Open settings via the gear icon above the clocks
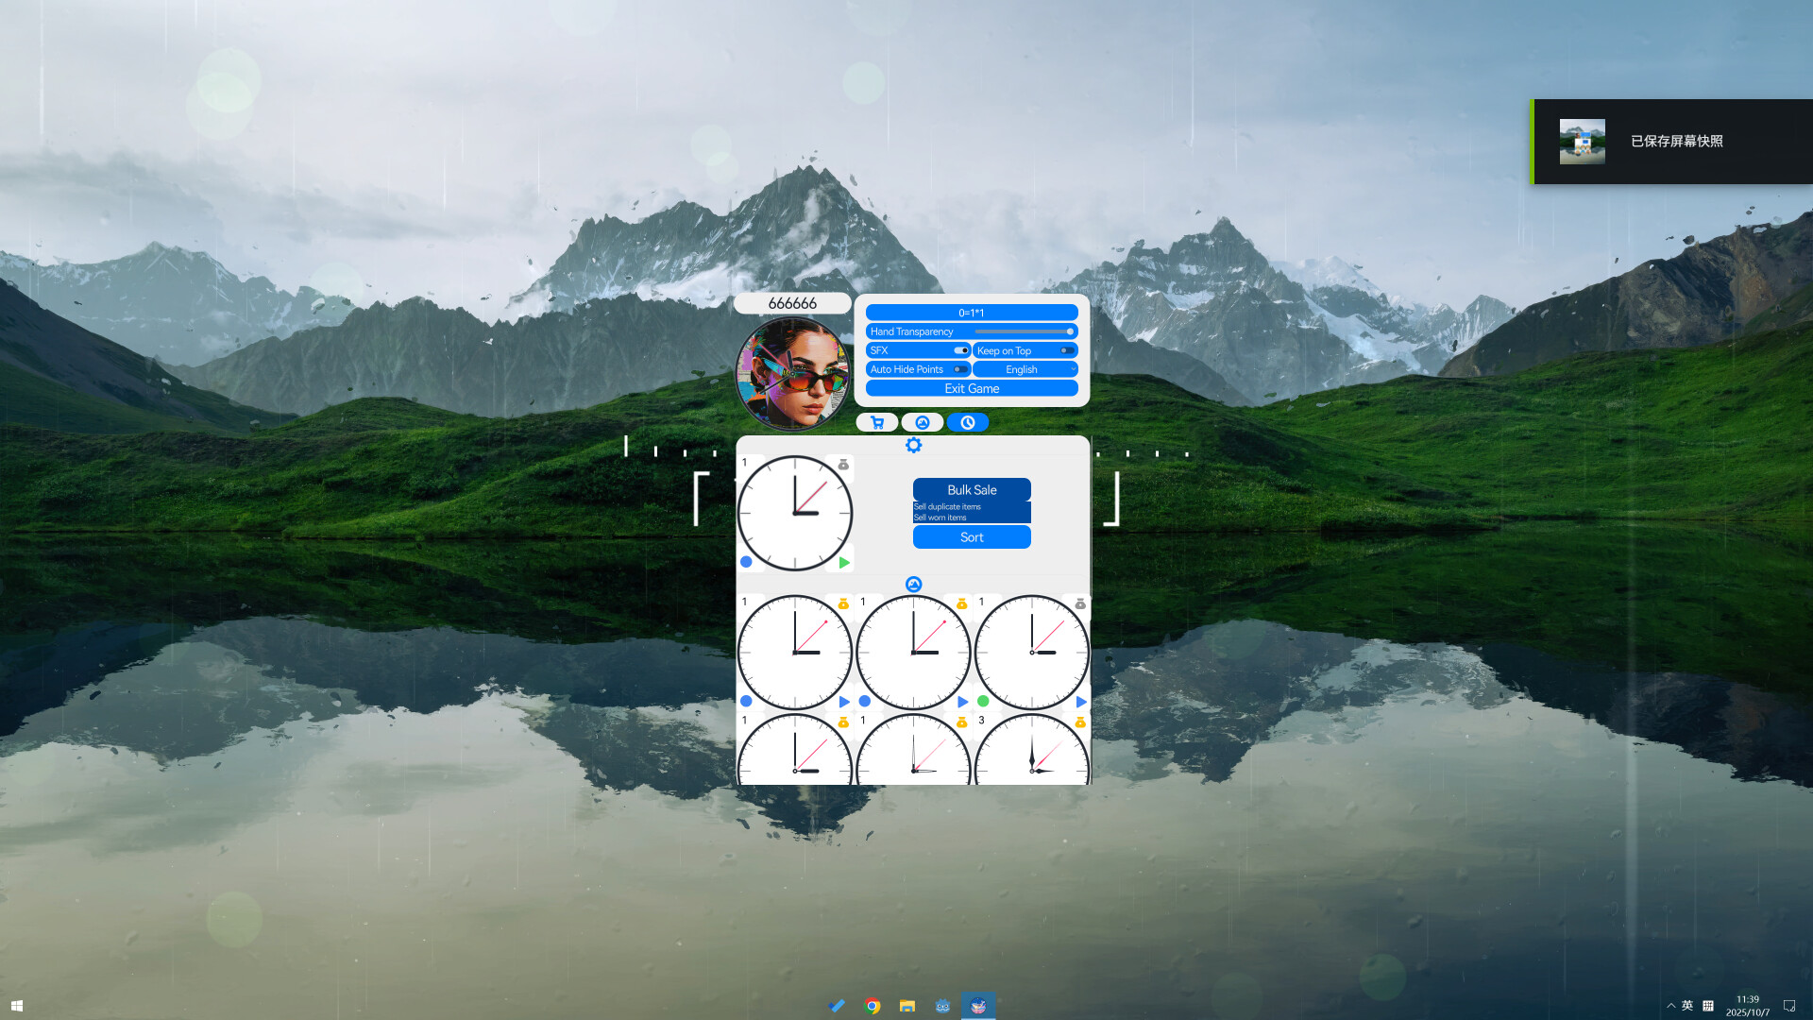This screenshot has width=1813, height=1020. click(913, 445)
